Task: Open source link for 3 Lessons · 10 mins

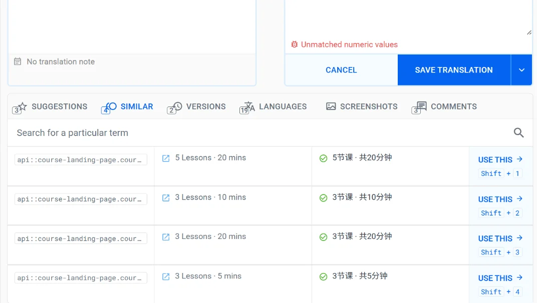Action: (x=166, y=197)
